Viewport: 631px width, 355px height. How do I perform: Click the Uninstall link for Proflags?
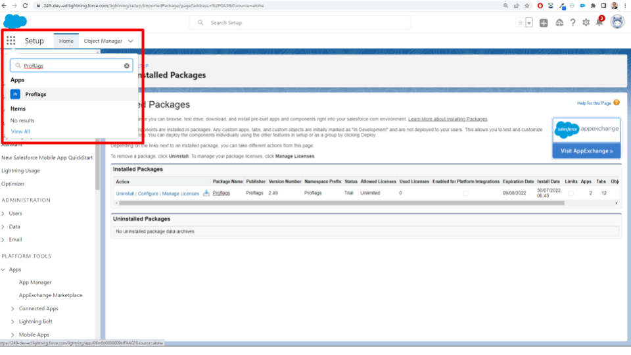(x=125, y=193)
